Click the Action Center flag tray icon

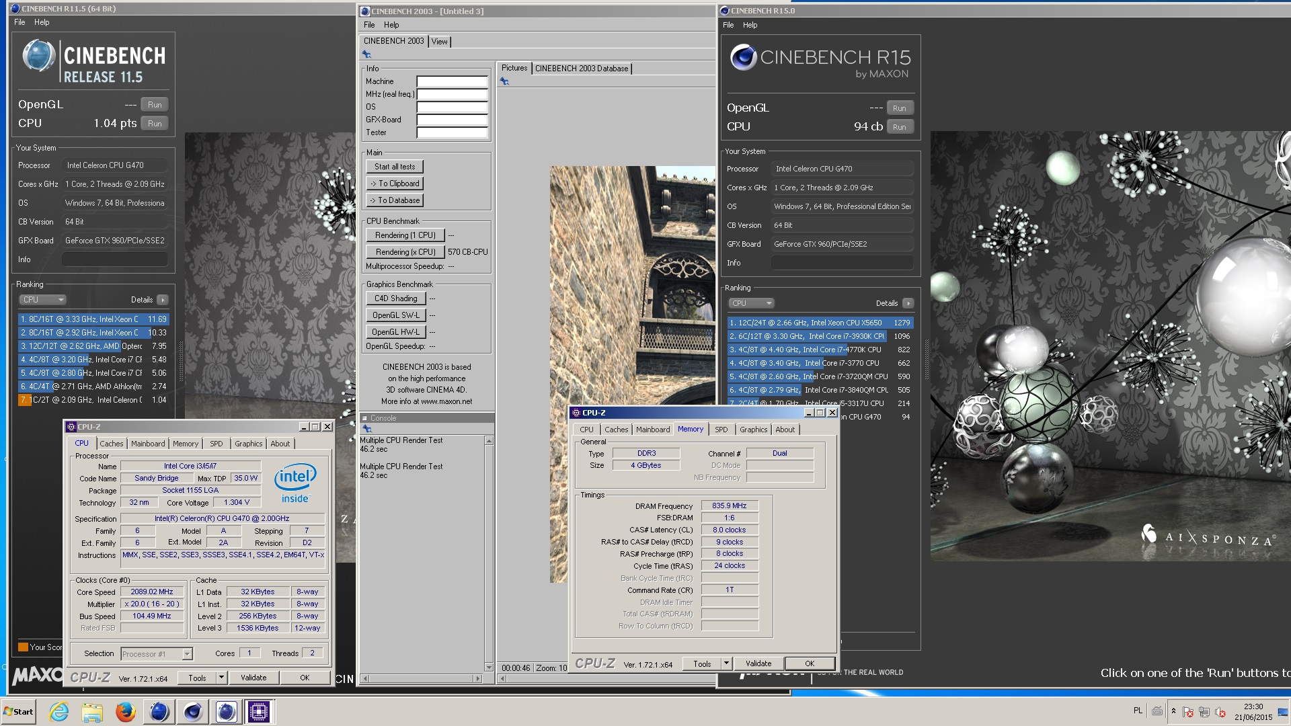[1188, 712]
